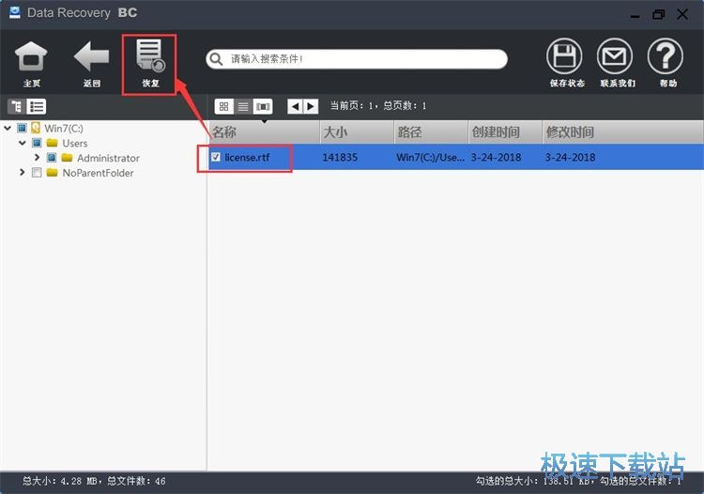Click the page indicator 当前页: 1
The image size is (704, 494).
(352, 106)
